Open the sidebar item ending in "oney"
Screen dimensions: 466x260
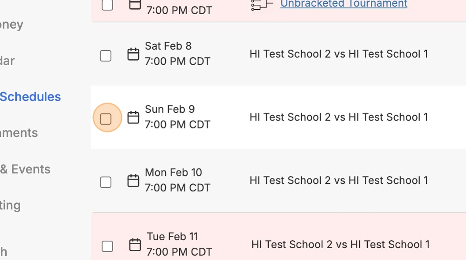click(11, 24)
